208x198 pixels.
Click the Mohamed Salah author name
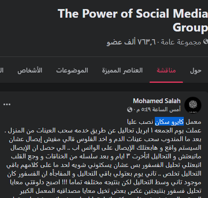(x=157, y=101)
